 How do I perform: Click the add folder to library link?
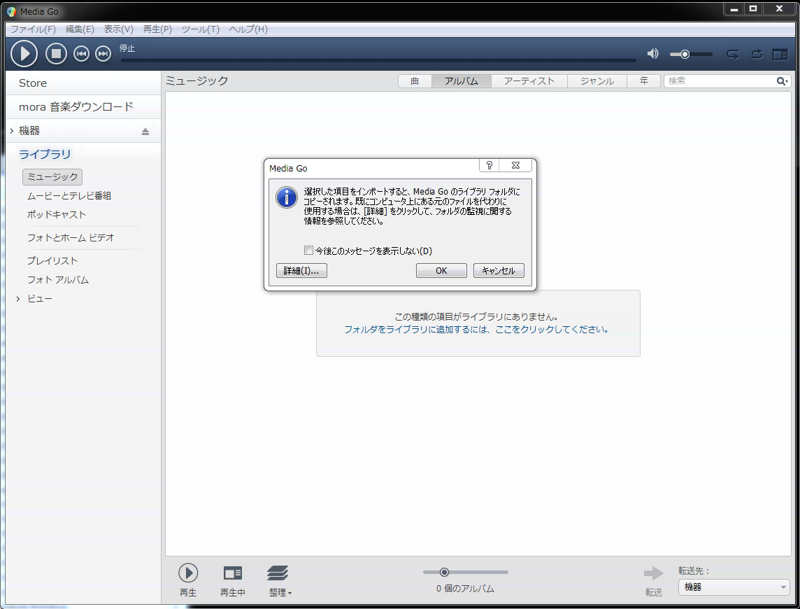(x=476, y=330)
